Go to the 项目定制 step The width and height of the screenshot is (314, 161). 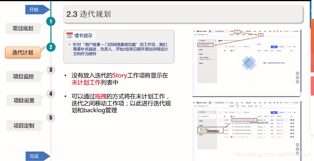click(24, 126)
